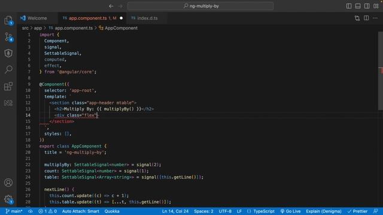Click the main* branch in status bar
This screenshot has height=215, width=383.
point(14,211)
